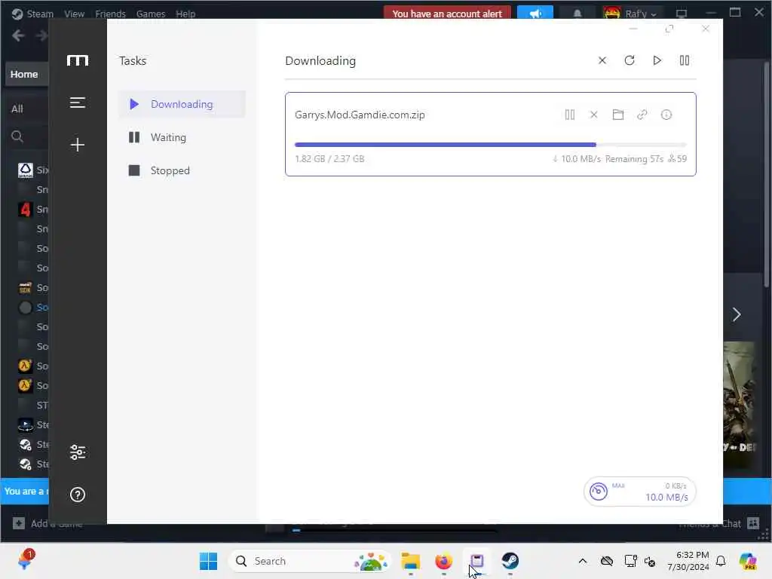
Task: Click the Steam vertical scrollbar
Action: coord(767,175)
